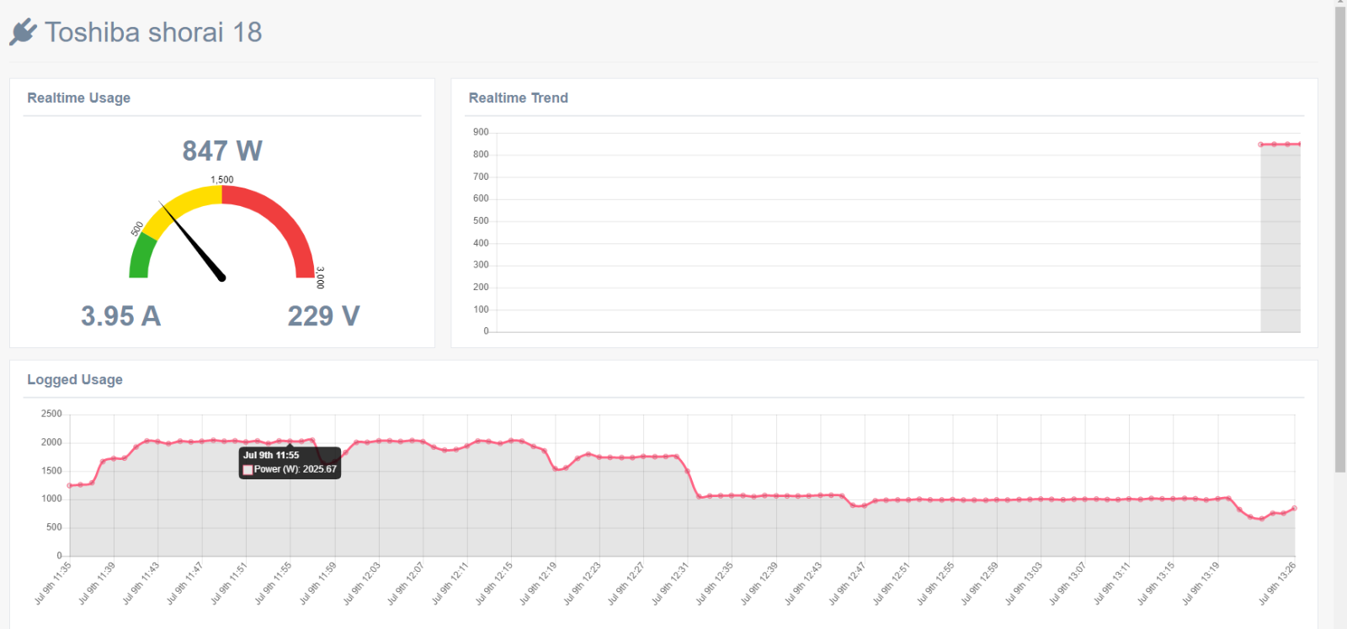Click the 800 y-axis label in Realtime Trend
The width and height of the screenshot is (1347, 629).
pyautogui.click(x=481, y=155)
